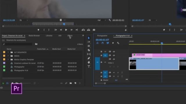Switch to the Libraries tab
Image resolution: width=186 pixels, height=104 pixels.
click(x=49, y=36)
